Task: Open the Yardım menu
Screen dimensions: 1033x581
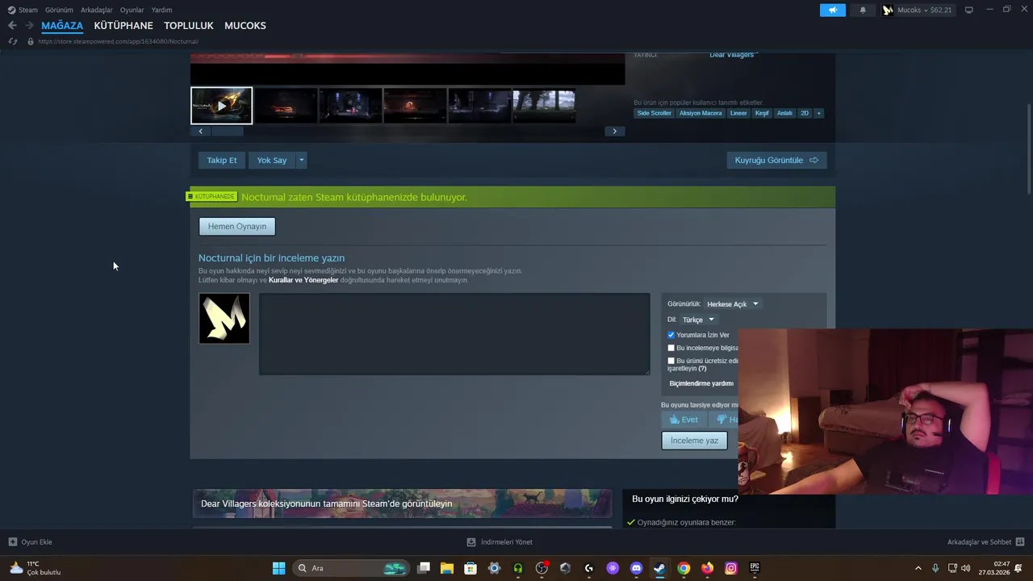Action: click(x=161, y=10)
